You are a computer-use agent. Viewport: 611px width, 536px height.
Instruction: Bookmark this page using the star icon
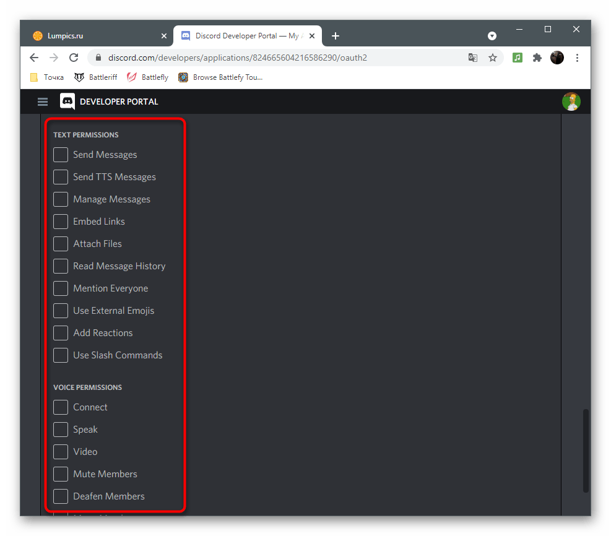tap(493, 57)
